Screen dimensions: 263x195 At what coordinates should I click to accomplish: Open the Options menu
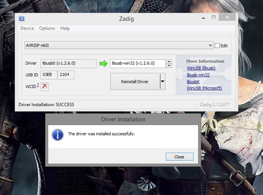click(47, 28)
